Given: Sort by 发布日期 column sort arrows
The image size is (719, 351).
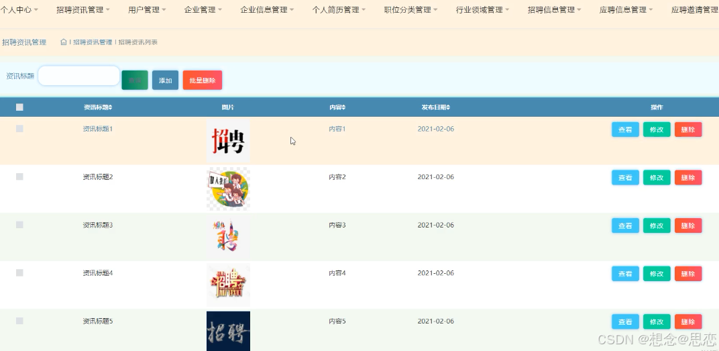Looking at the screenshot, I should 449,107.
